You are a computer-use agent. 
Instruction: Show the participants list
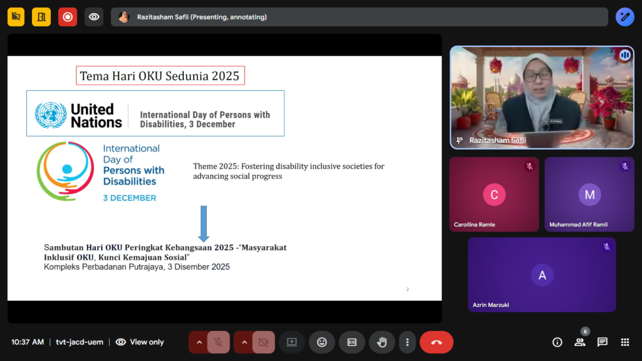click(x=580, y=342)
